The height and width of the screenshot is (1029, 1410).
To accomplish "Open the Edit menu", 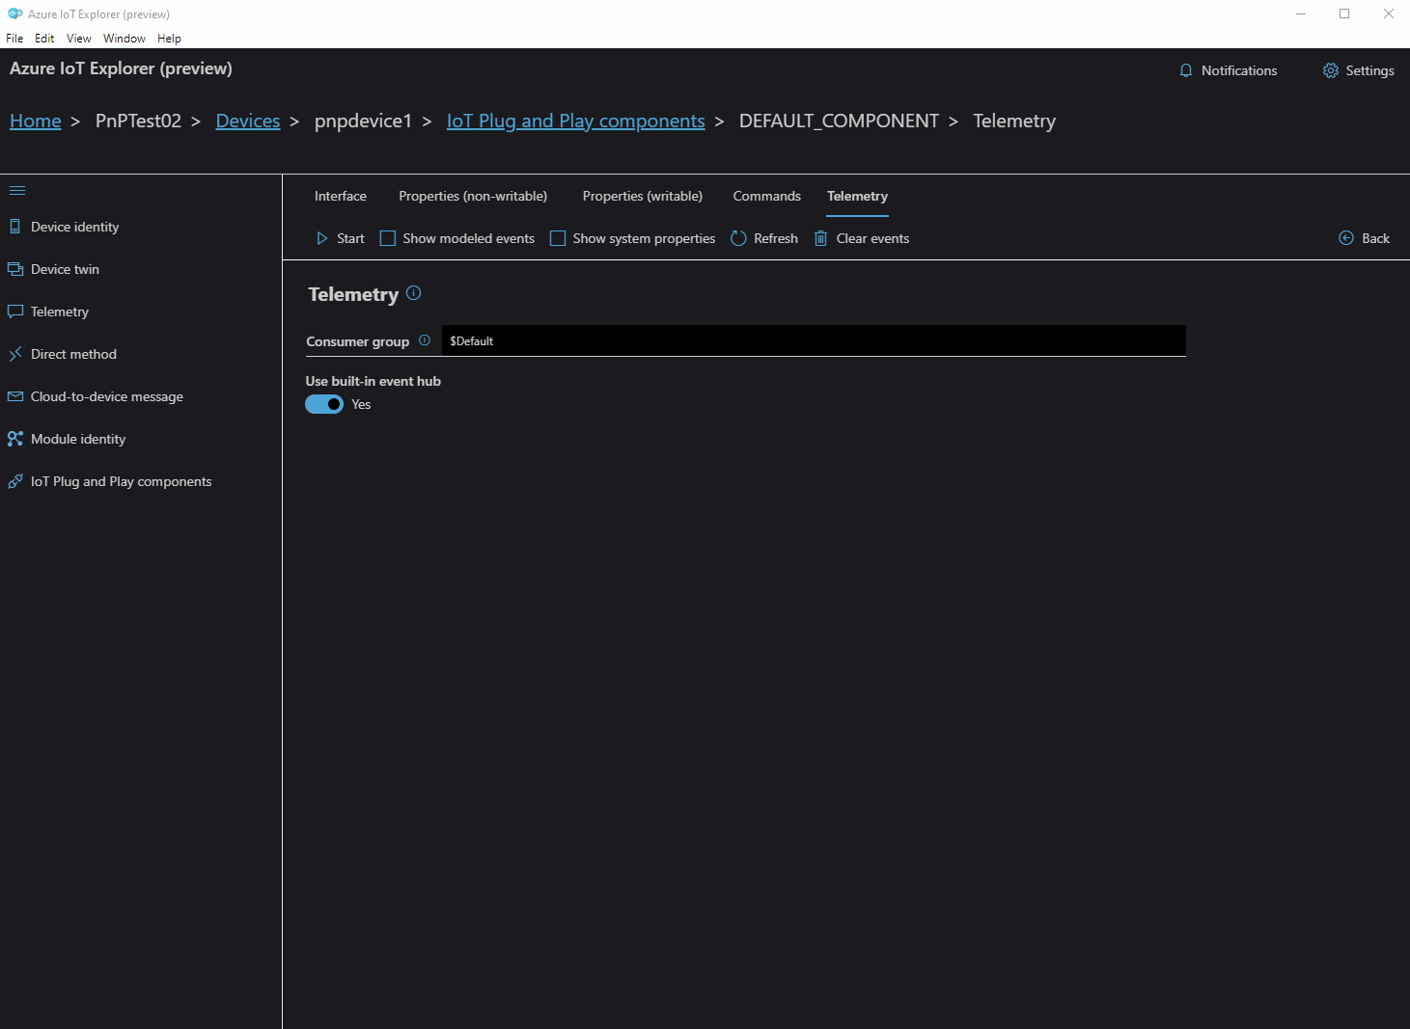I will click(x=44, y=39).
